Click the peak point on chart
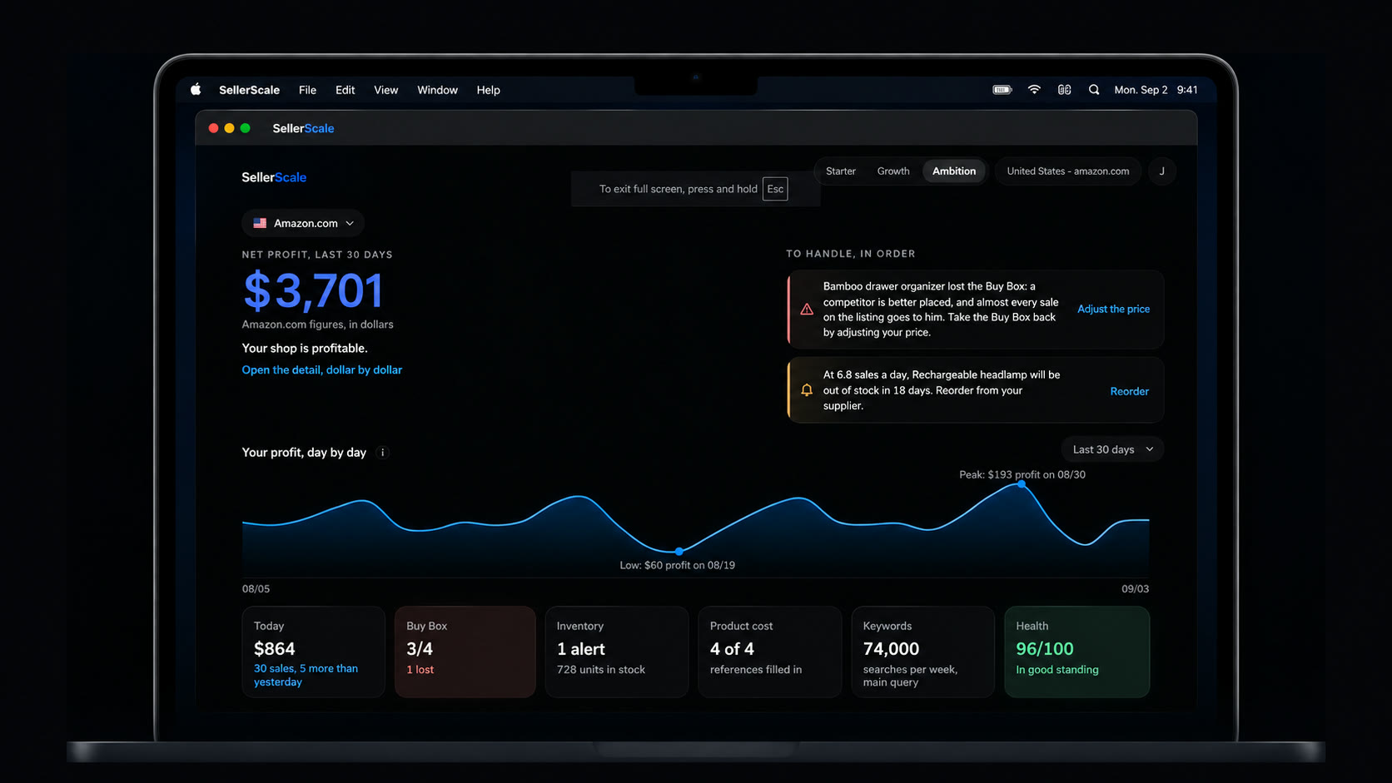This screenshot has height=783, width=1392. tap(1022, 483)
